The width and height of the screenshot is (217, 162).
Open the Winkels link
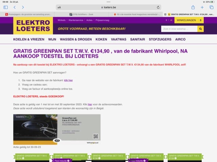tap(61, 20)
